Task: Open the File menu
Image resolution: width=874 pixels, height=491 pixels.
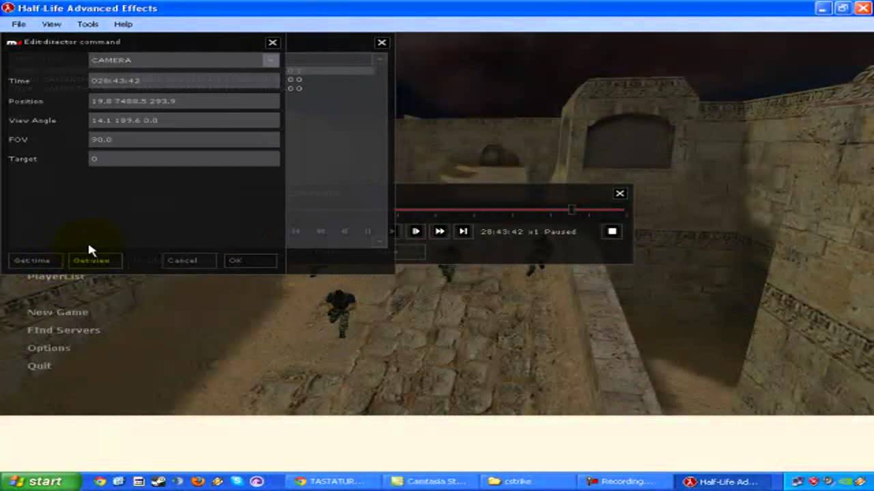Action: [18, 24]
